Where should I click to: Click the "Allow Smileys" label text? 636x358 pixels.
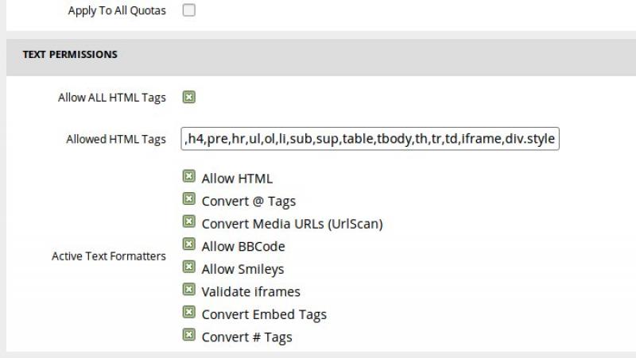pos(242,269)
